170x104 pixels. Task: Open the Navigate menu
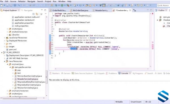(x=31, y=1)
